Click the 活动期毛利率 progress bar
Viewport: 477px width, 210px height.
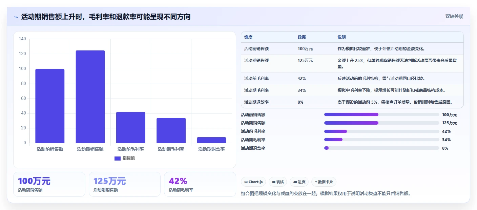tap(382, 140)
